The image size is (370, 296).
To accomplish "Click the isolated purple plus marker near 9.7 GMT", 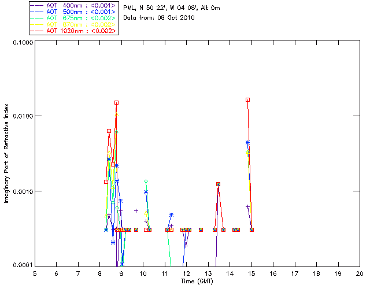I will coord(136,210).
